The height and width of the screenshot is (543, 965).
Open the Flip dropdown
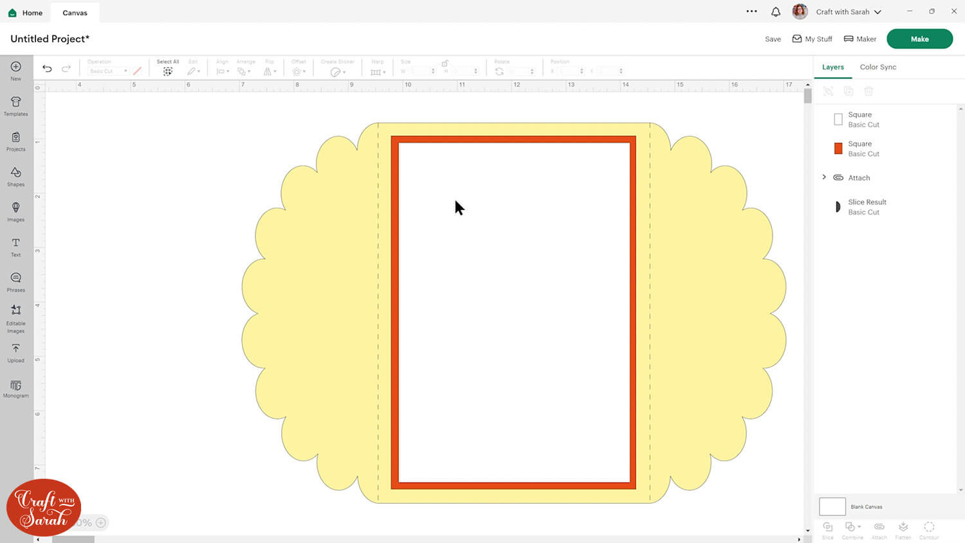click(x=270, y=71)
